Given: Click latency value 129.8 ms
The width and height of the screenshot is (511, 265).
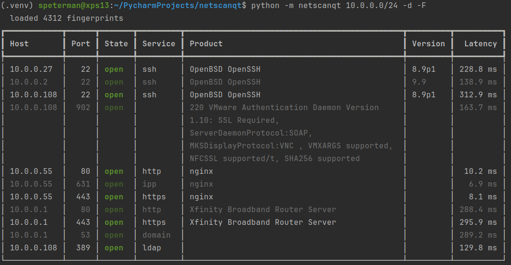Looking at the screenshot, I should pos(478,248).
